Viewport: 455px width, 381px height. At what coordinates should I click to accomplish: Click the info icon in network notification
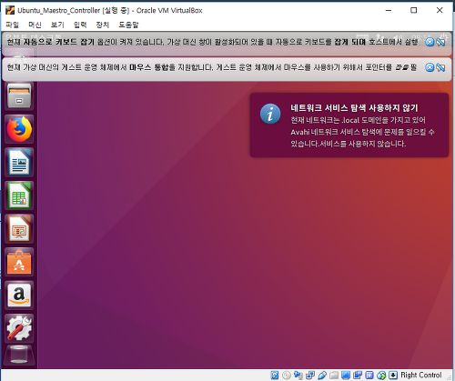tap(270, 114)
